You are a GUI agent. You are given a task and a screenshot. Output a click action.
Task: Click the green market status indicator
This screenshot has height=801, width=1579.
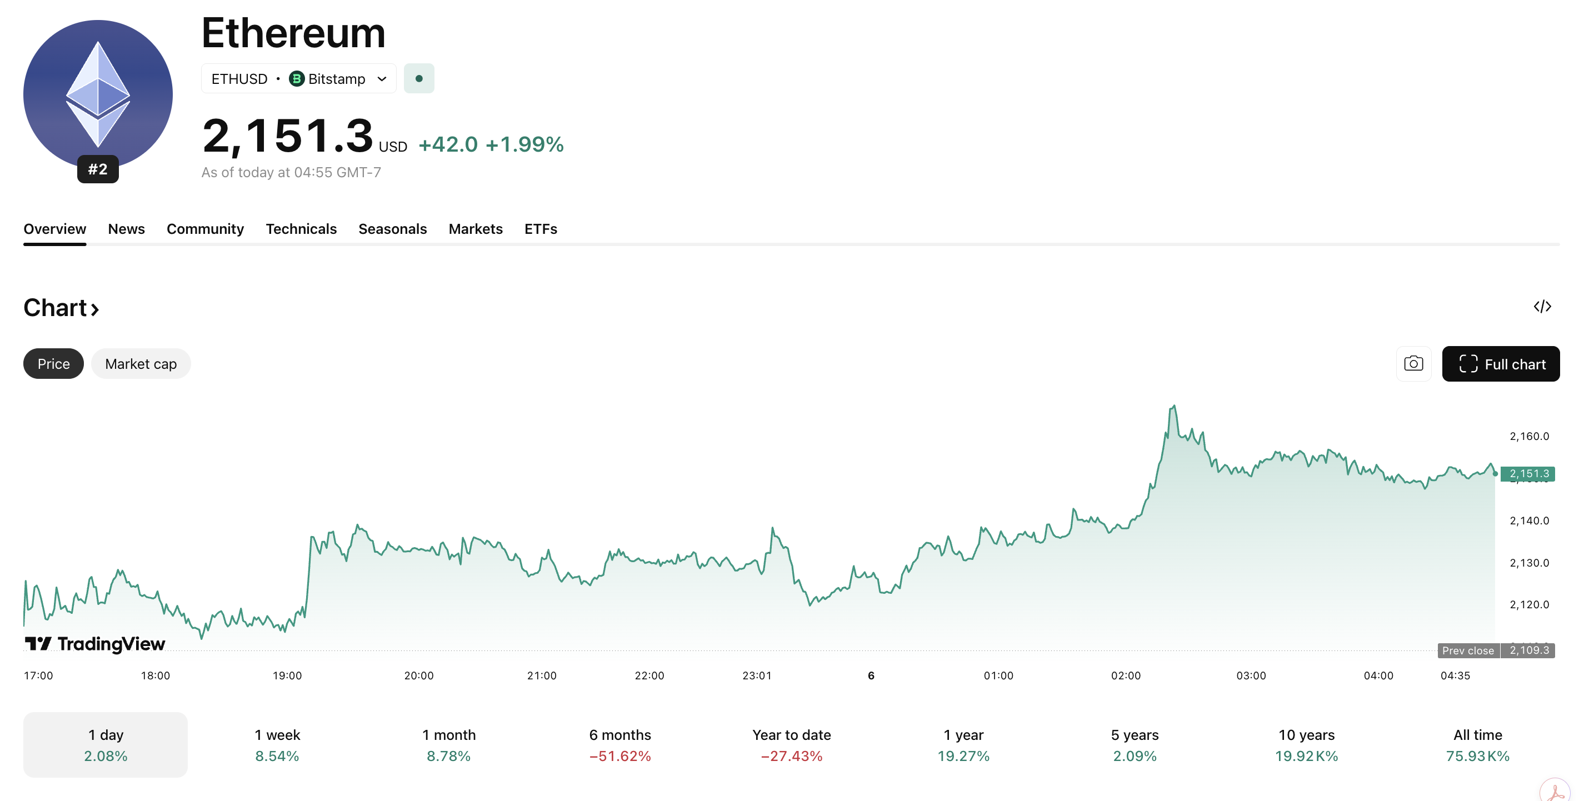point(419,78)
